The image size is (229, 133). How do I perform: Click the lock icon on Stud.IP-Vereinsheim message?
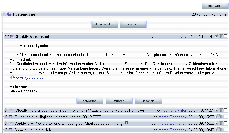(x=217, y=36)
